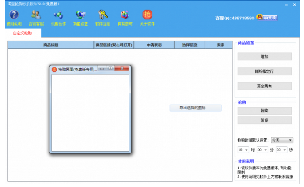Click the 关于软件 red 抢 icon

147,15
